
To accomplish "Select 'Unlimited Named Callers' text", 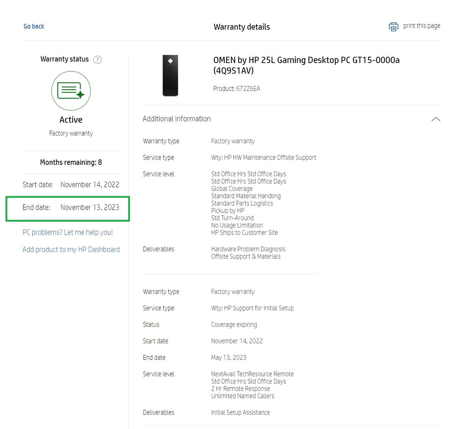I will pos(243,396).
